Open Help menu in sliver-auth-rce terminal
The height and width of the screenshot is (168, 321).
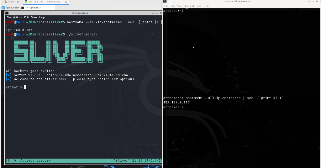click(x=206, y=6)
